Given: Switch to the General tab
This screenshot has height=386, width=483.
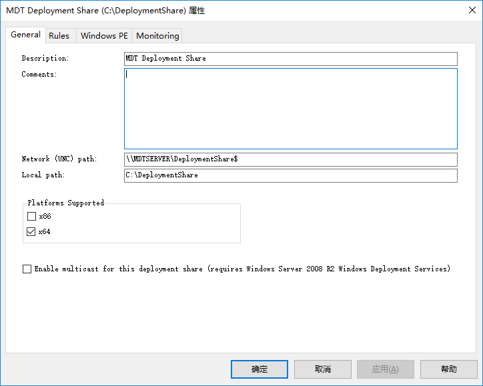Looking at the screenshot, I should click(25, 35).
